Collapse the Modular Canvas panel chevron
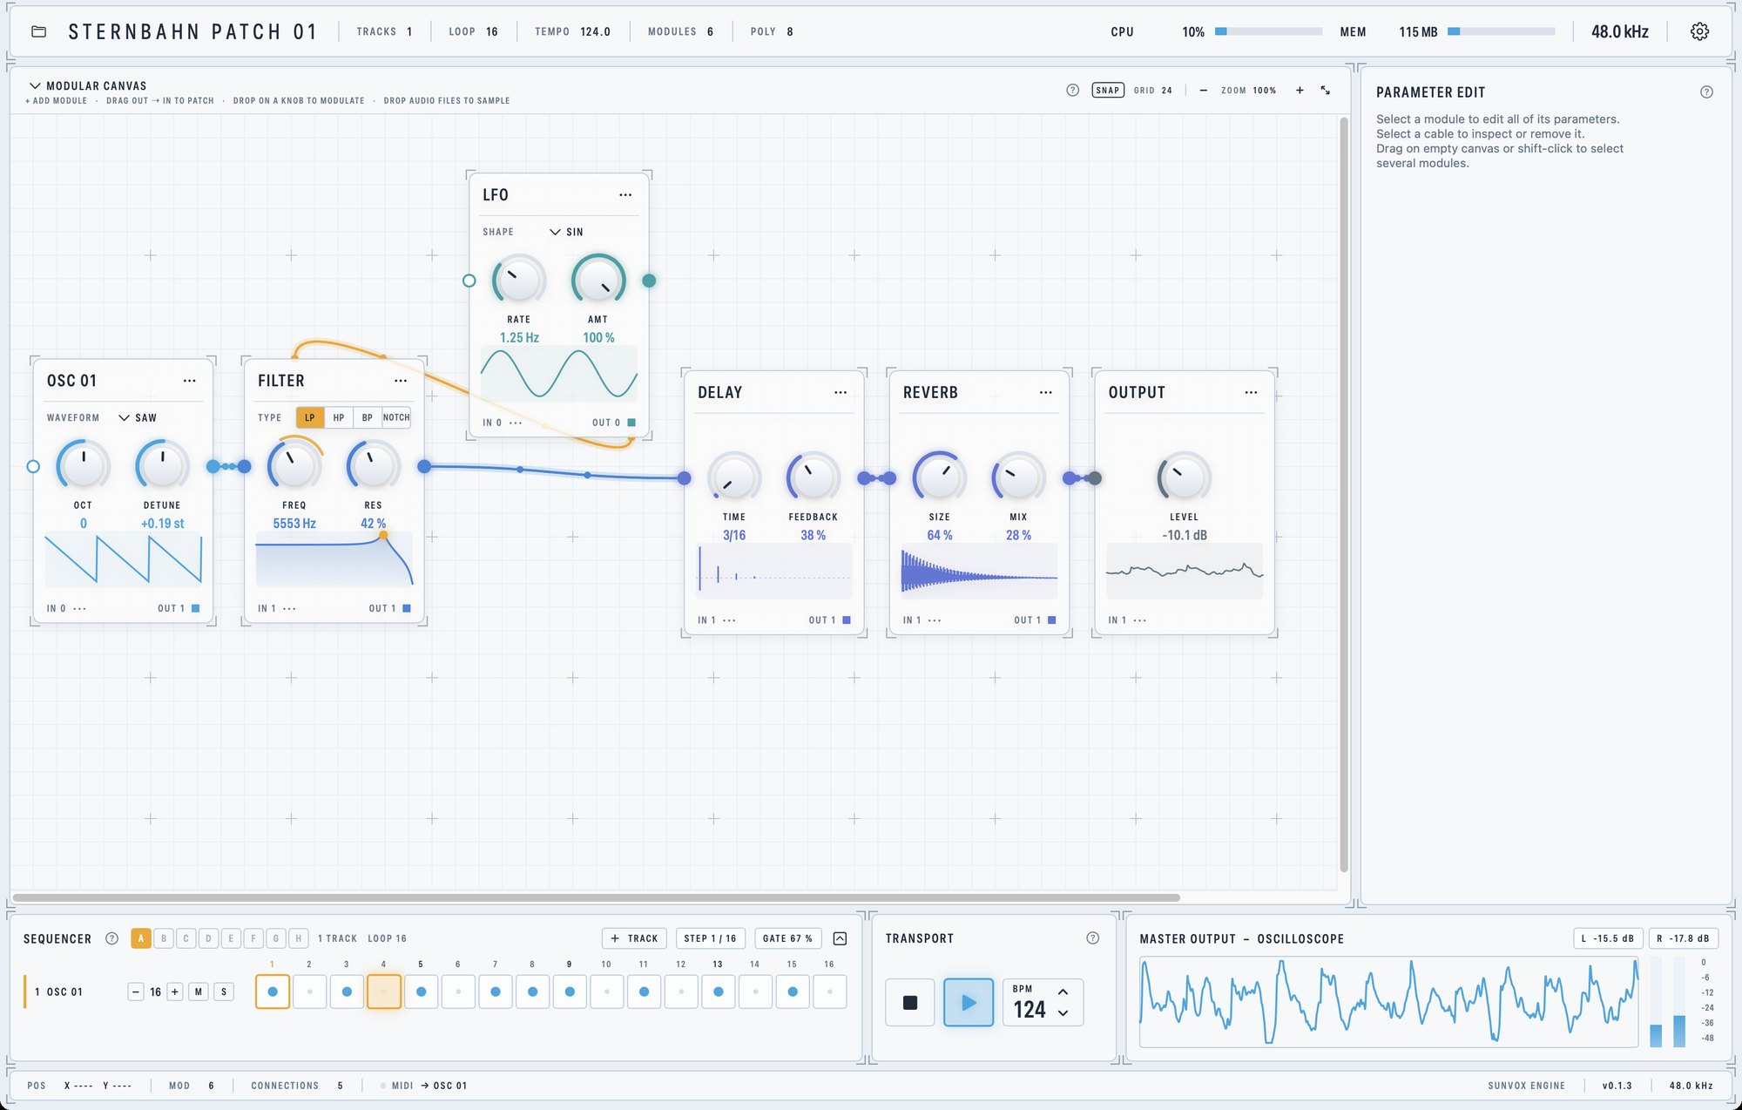The height and width of the screenshot is (1110, 1742). (35, 85)
